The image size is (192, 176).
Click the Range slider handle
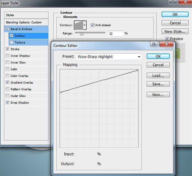82,34
